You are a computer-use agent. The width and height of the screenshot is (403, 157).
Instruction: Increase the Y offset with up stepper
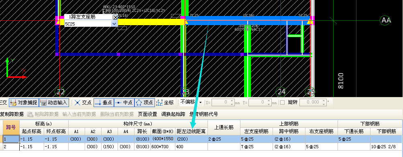(269, 101)
